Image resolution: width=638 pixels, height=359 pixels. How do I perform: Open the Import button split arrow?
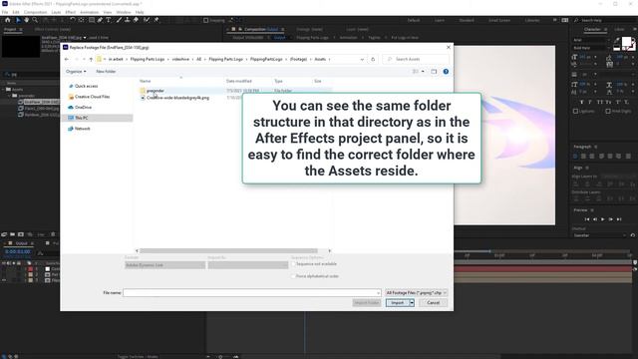tap(412, 303)
